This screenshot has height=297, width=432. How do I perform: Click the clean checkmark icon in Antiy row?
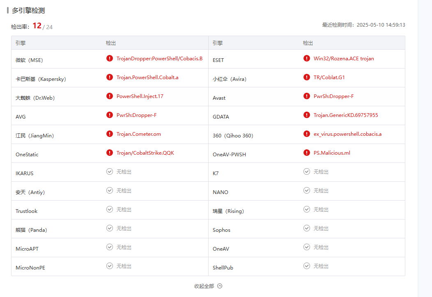coord(110,190)
